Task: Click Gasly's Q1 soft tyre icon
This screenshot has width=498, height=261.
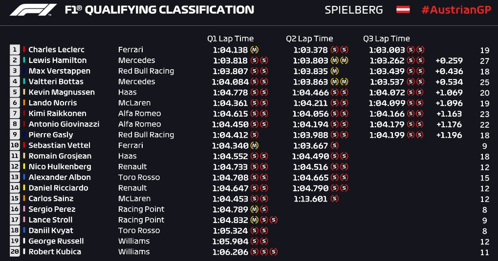Action: [x=255, y=135]
